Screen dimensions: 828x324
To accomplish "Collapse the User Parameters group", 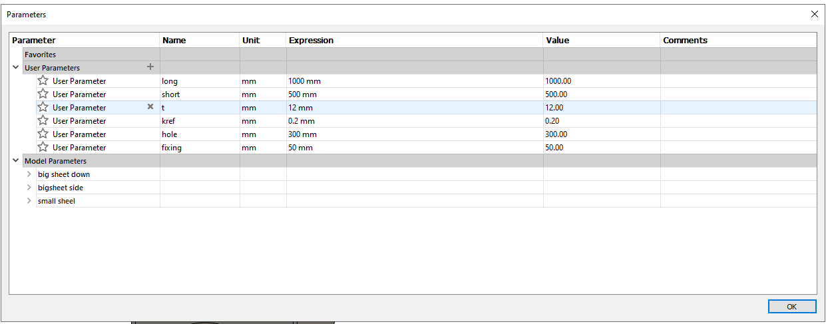I will pyautogui.click(x=15, y=67).
